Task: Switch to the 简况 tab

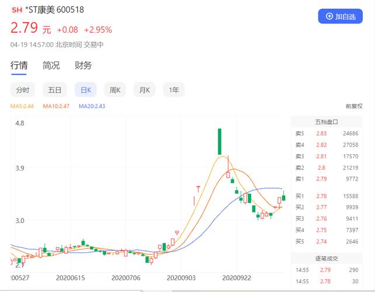Action: click(x=51, y=65)
